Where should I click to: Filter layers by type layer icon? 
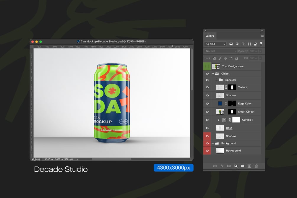click(243, 44)
